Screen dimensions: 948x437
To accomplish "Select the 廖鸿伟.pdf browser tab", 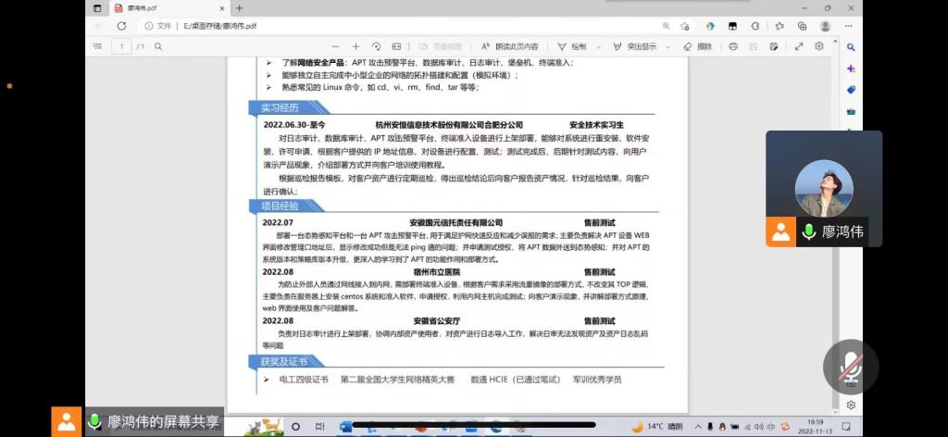I will (x=137, y=7).
